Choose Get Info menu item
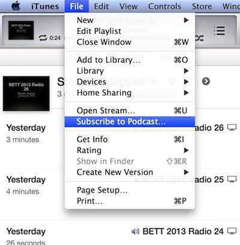 pyautogui.click(x=130, y=140)
